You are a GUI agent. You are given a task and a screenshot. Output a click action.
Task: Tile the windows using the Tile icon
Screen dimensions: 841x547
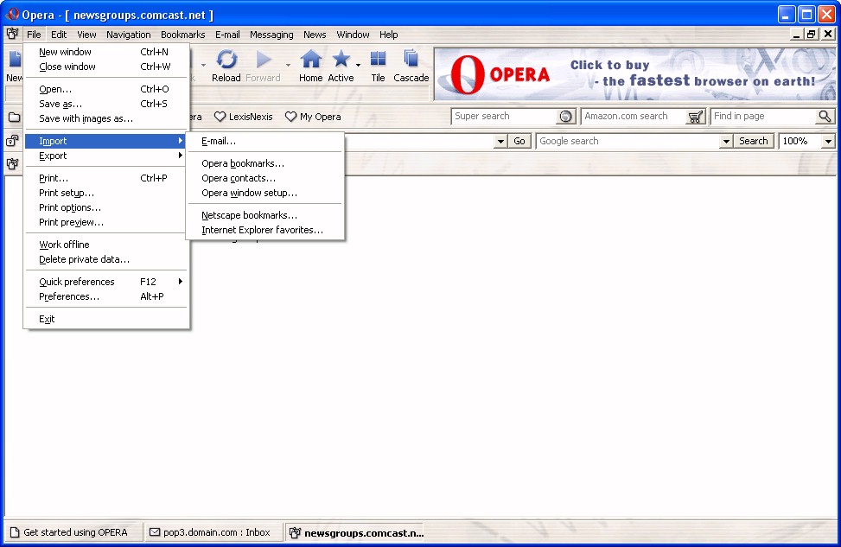click(x=378, y=60)
